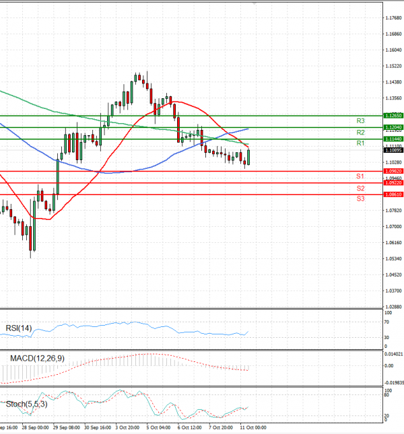The height and width of the screenshot is (434, 404).
Task: Select the 1.12040 price tag
Action: (x=393, y=127)
